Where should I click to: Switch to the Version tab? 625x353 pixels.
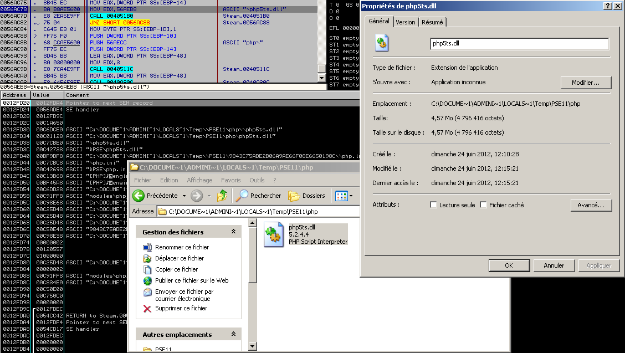(x=406, y=22)
